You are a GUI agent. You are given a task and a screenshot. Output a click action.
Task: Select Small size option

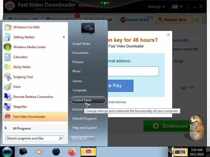[178, 61]
